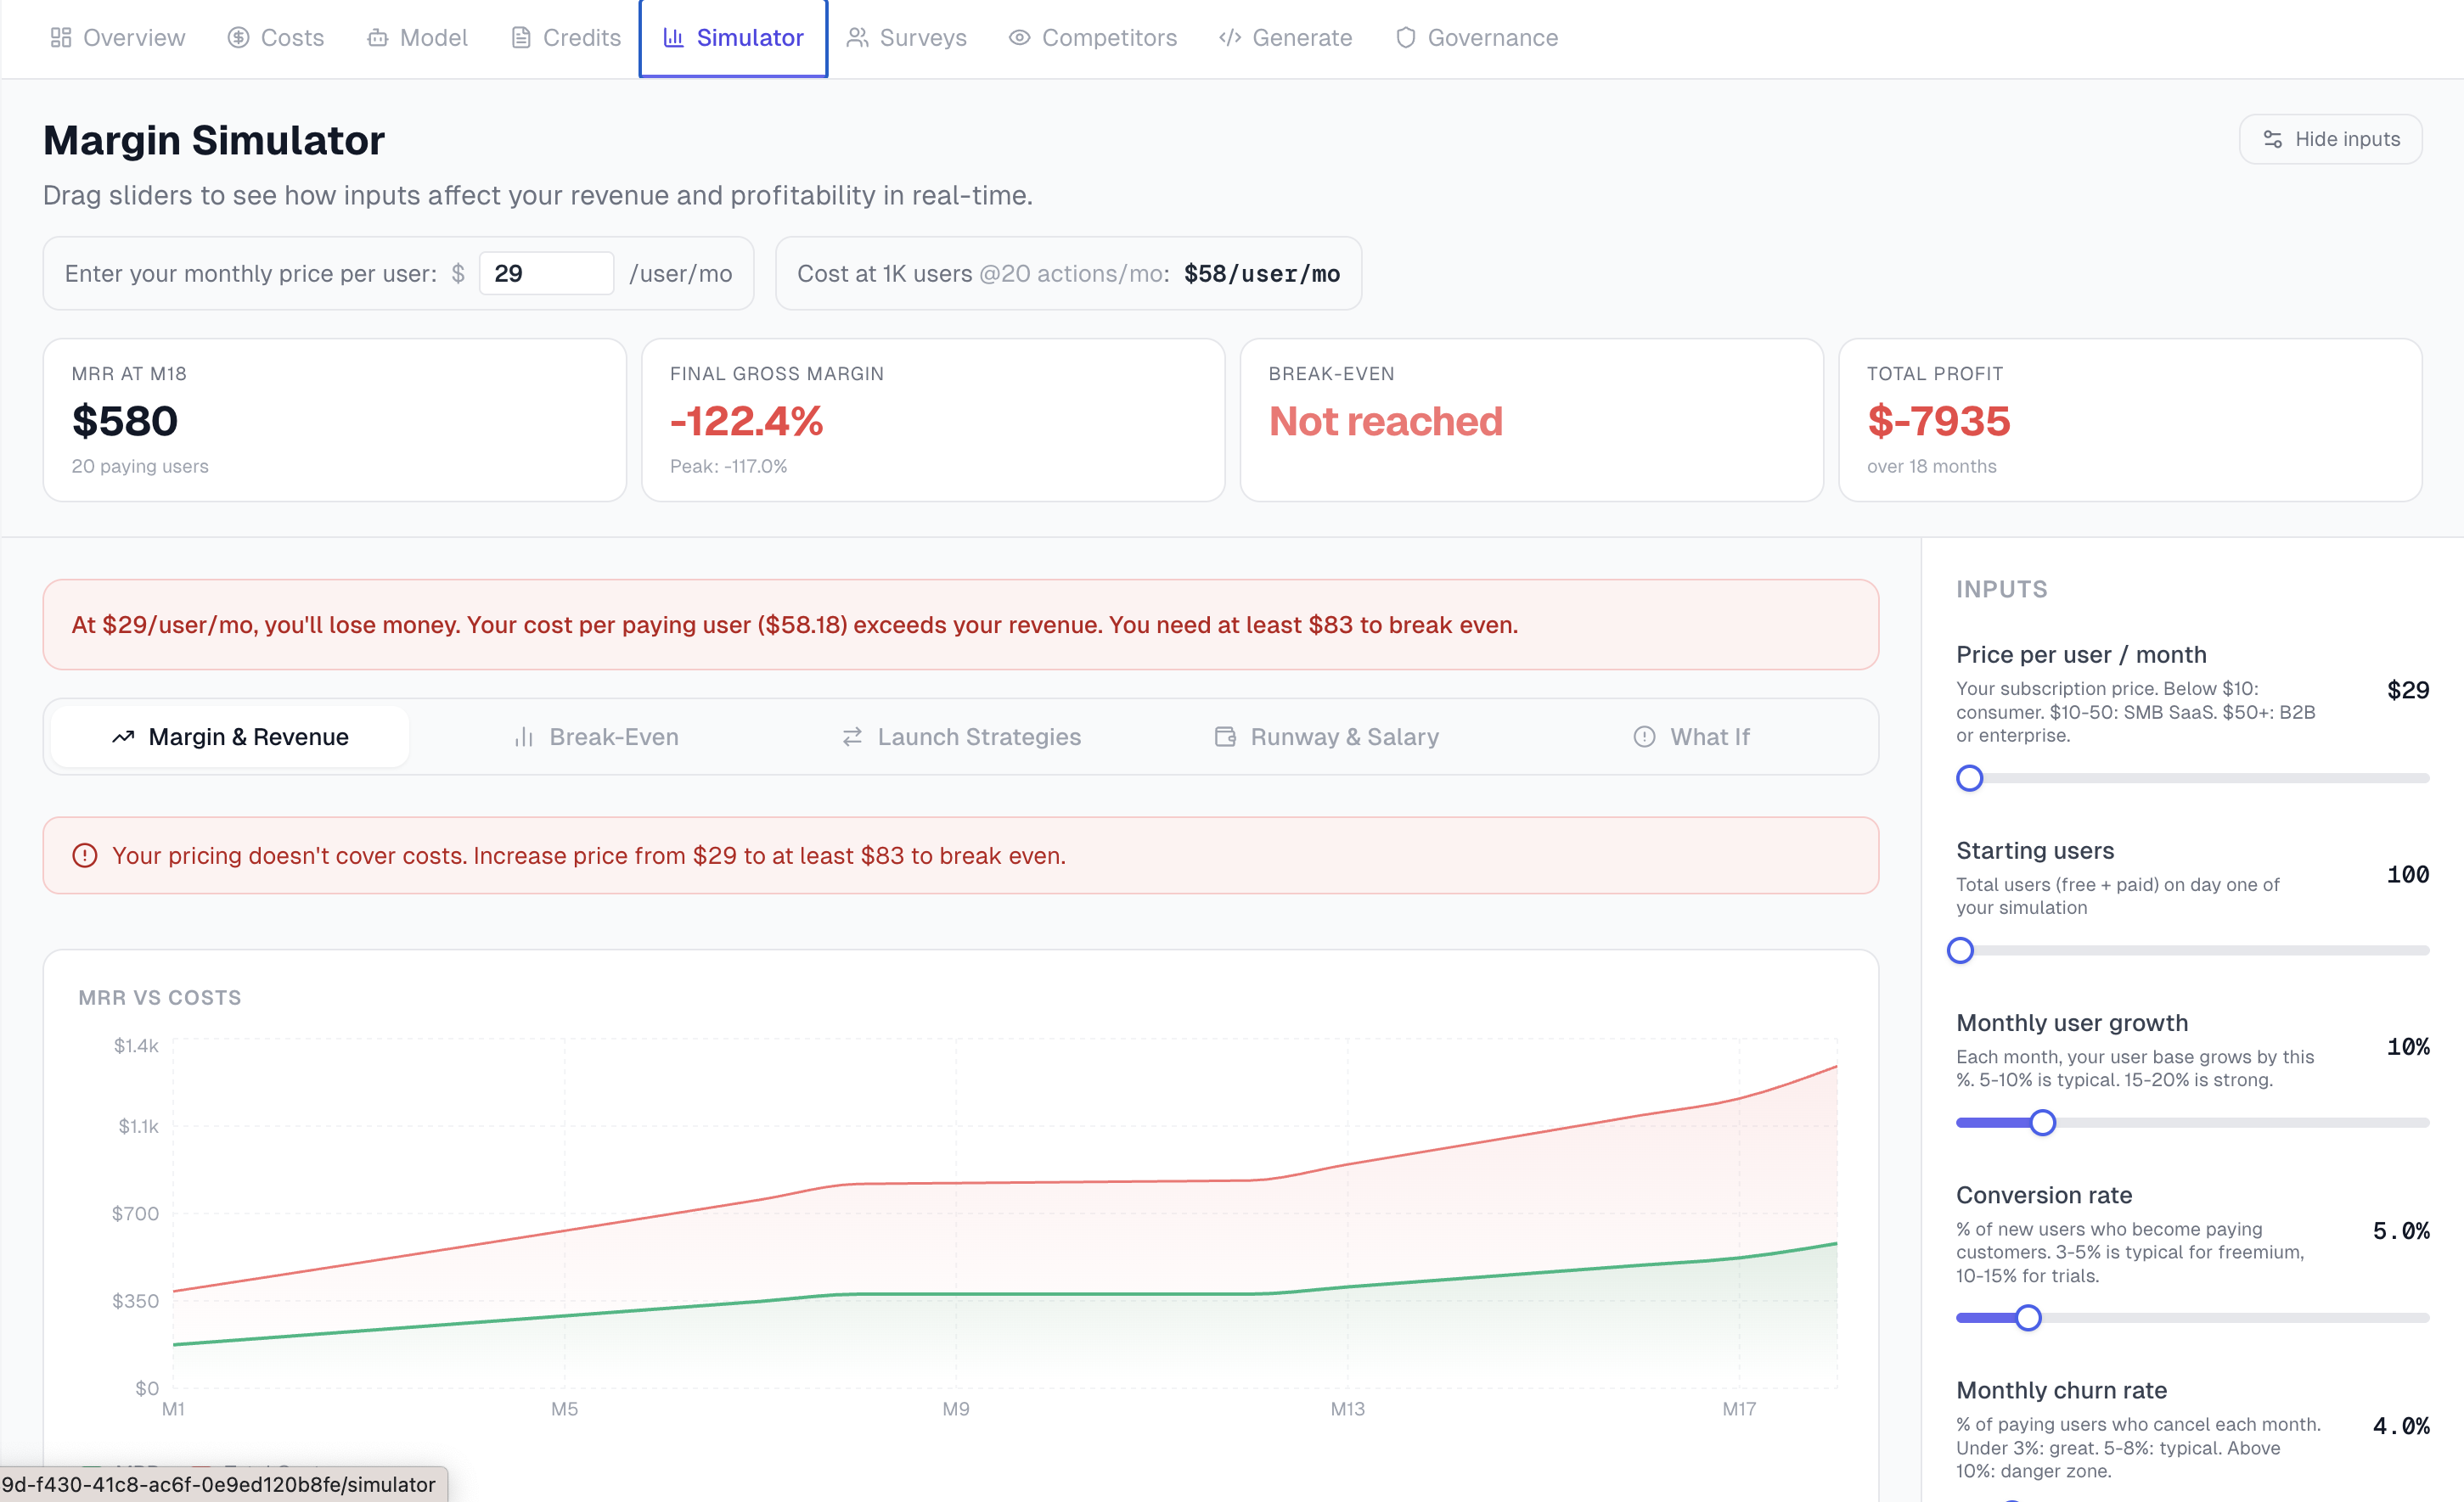Screen dimensions: 2464x1502
Task: Open the What If tab
Action: tap(1691, 737)
